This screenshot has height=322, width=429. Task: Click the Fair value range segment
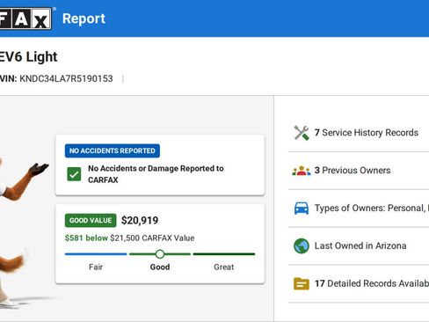tap(96, 254)
